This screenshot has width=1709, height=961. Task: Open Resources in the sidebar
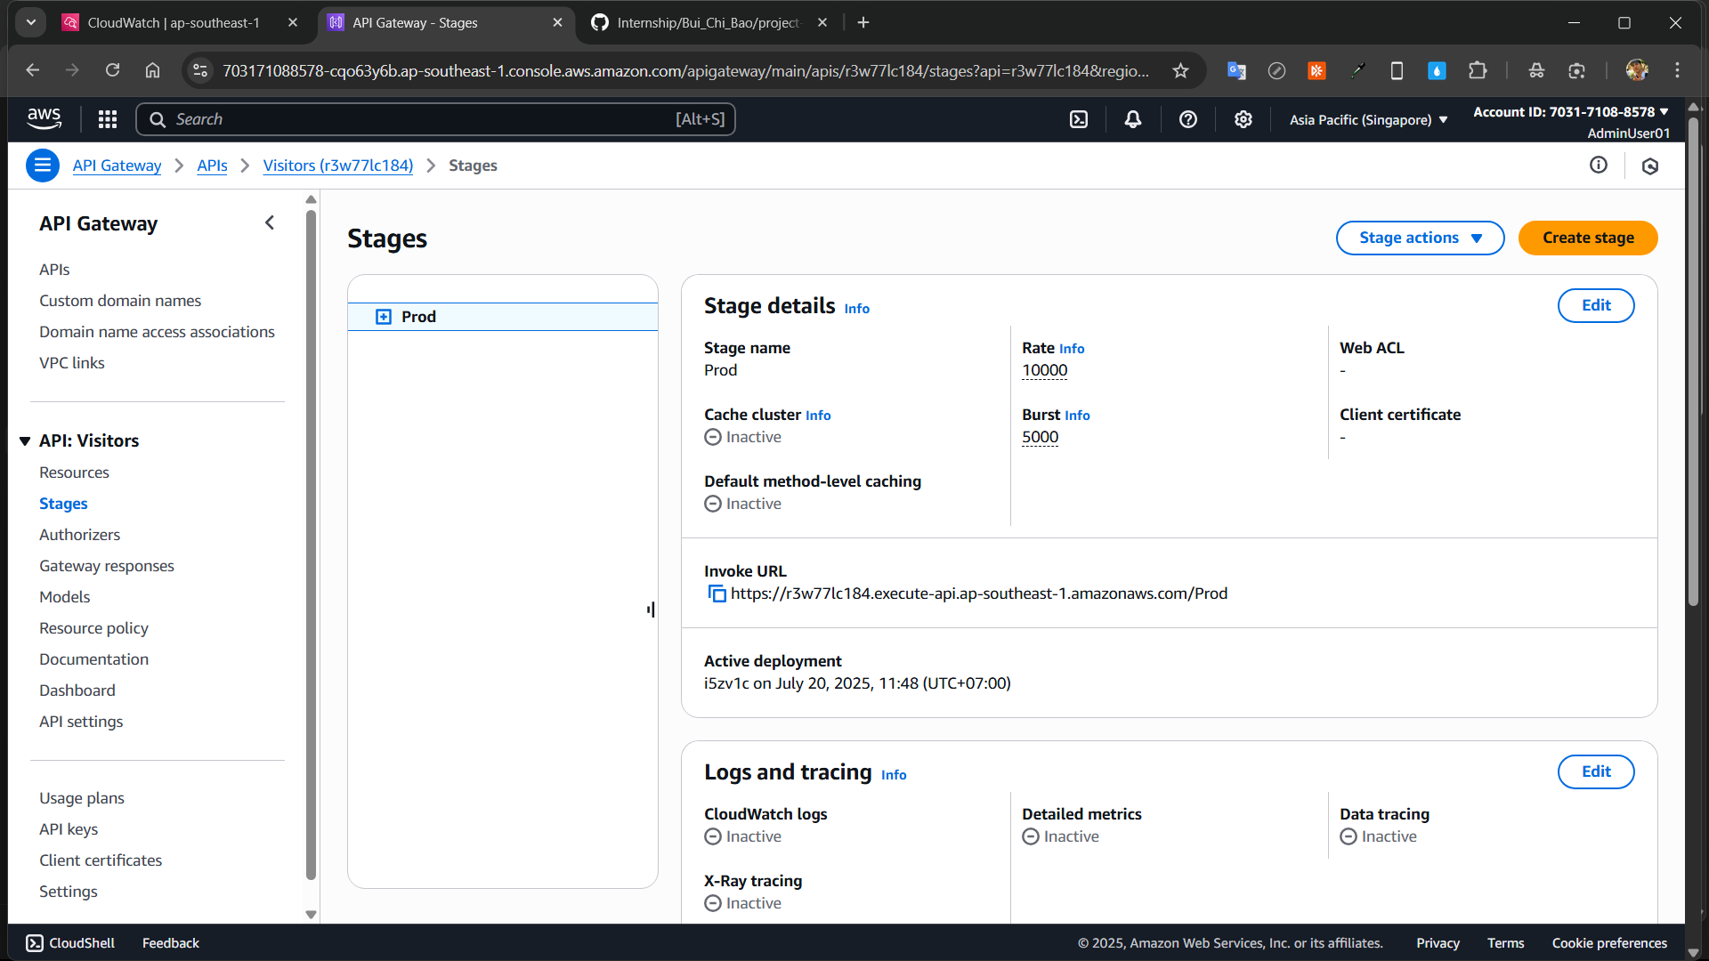click(x=74, y=472)
